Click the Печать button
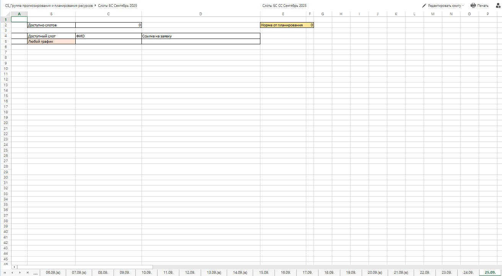 click(479, 6)
